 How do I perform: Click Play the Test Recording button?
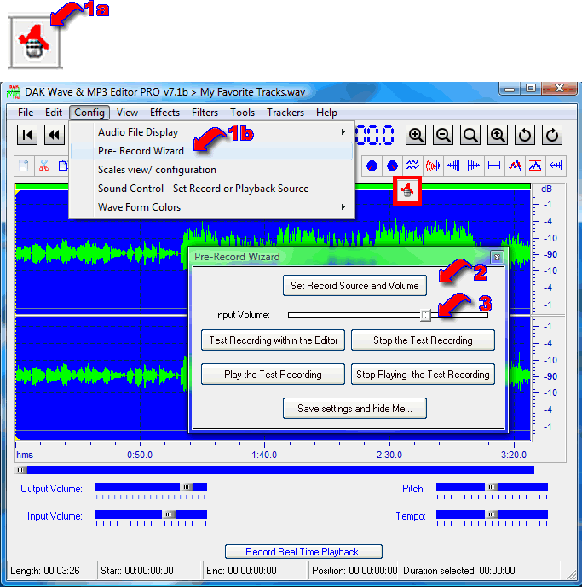273,375
